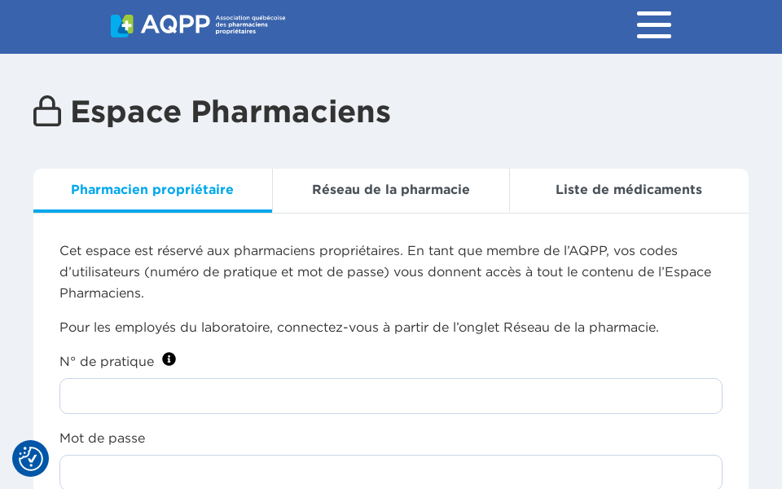Click the Mot de passe field label
Screen dimensions: 782x489
[x=102, y=438]
